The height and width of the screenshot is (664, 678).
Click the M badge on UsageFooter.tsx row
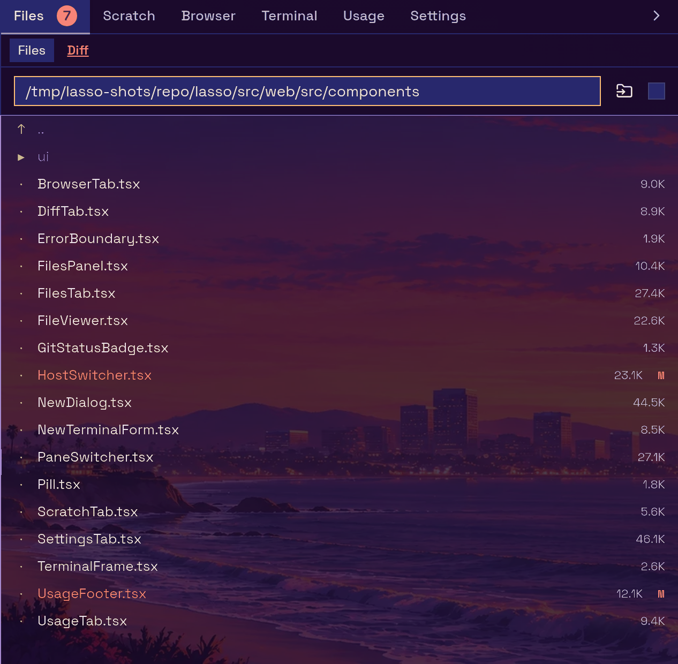[x=661, y=594]
